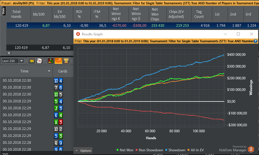Click the 1 794 first-place count cell
Image resolution: width=259 pixels, height=155 pixels.
click(x=221, y=26)
